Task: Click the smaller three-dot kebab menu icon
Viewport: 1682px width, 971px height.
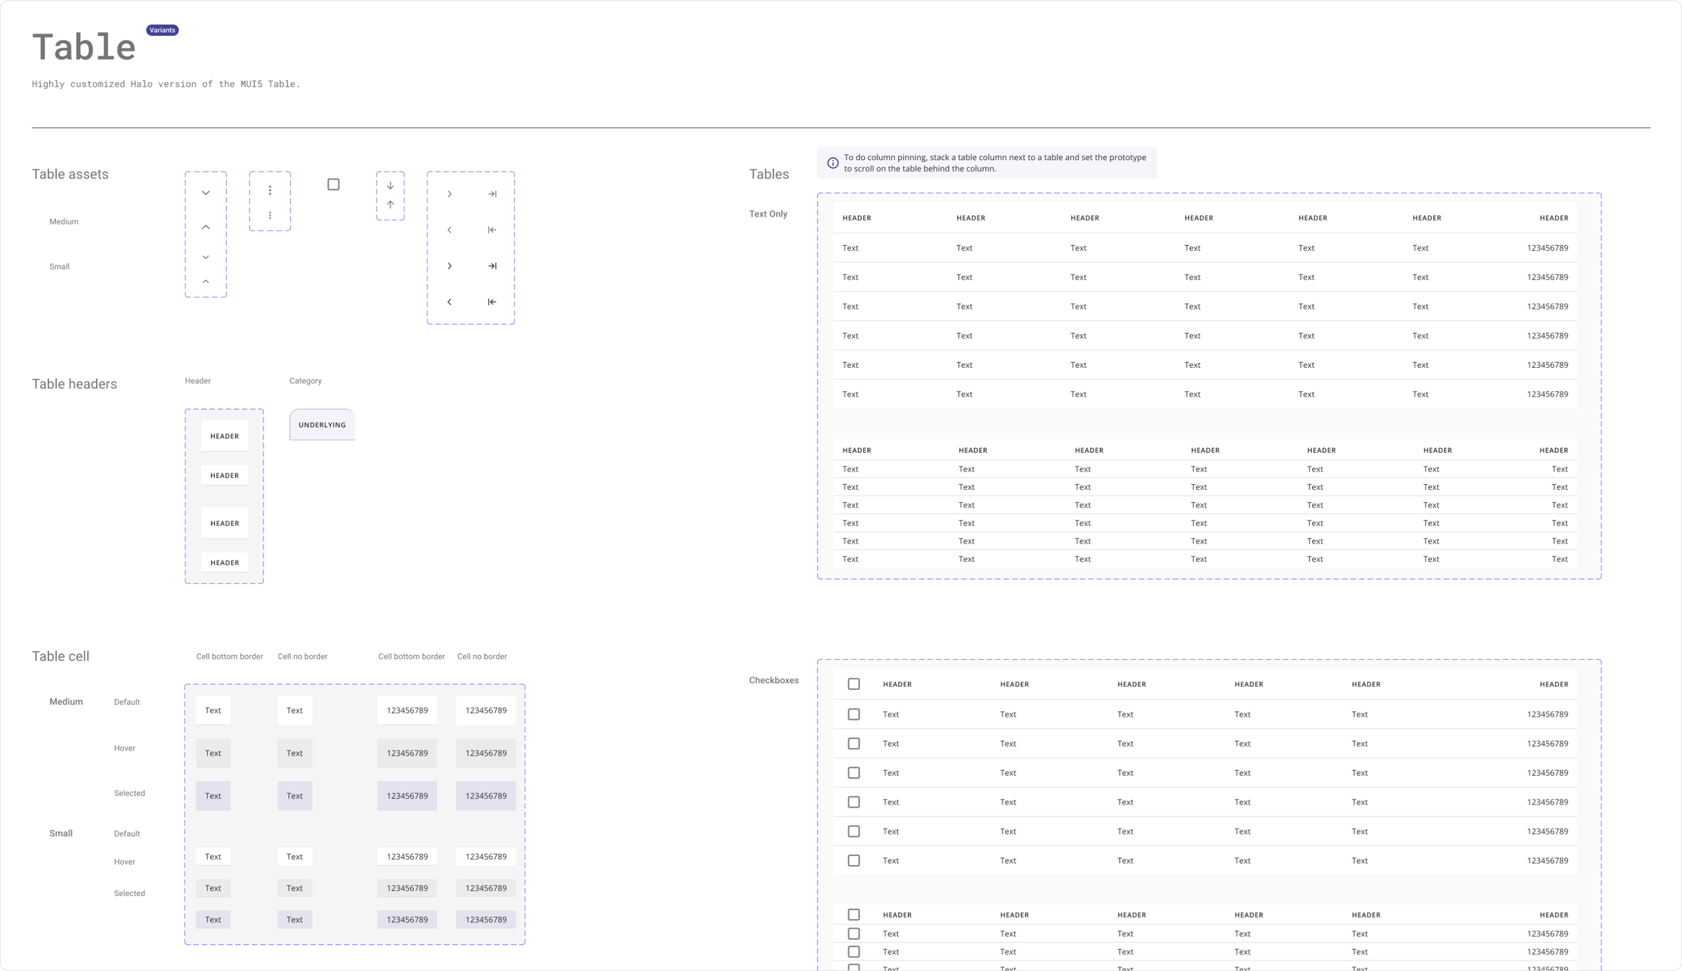Action: coord(269,216)
